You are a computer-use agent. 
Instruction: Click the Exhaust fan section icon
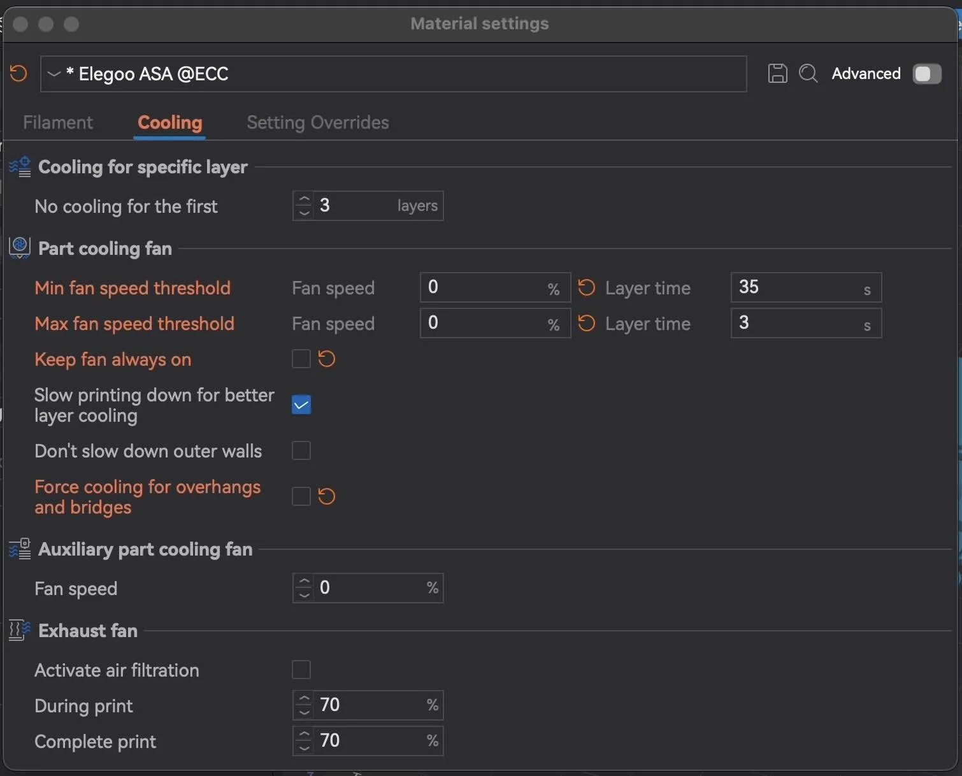[x=20, y=630]
